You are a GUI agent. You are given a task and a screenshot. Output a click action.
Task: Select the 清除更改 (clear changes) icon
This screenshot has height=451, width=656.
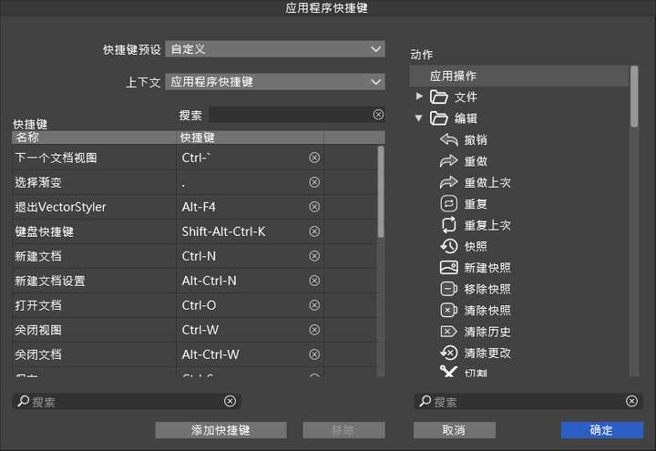(x=448, y=353)
